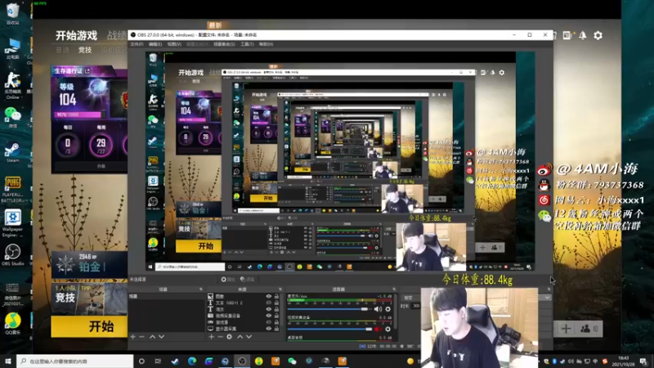Click the 铂金 rank banner in PUBG
The width and height of the screenshot is (654, 368).
coord(89,264)
